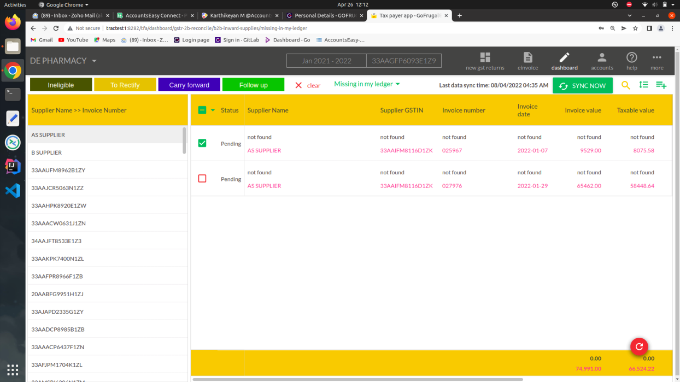Open Chrome tab search chevron
The image size is (680, 382).
coord(629,15)
